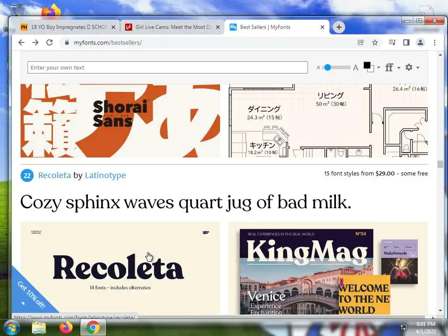Click the rank 22 badge
Image resolution: width=448 pixels, height=336 pixels.
27,175
